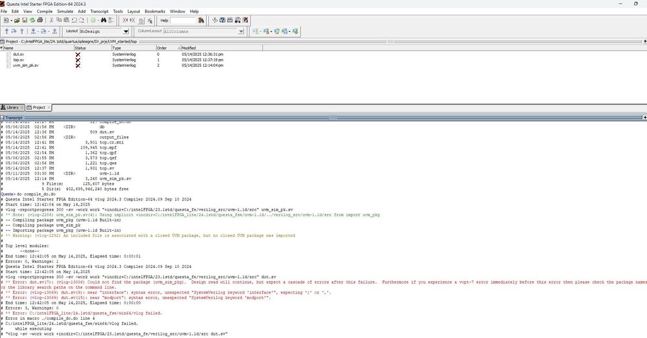Click the Redo arrow icon

82,20
